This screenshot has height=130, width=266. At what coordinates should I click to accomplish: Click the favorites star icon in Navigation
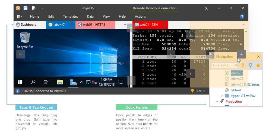258,65
